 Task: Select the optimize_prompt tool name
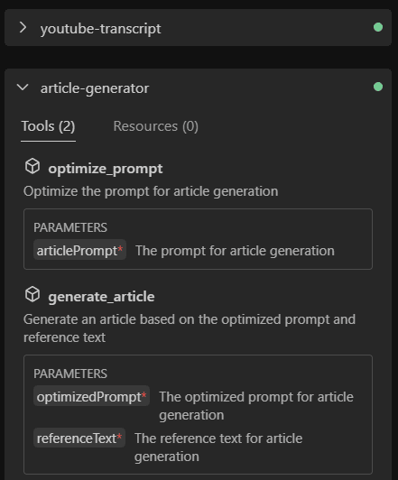pos(106,169)
